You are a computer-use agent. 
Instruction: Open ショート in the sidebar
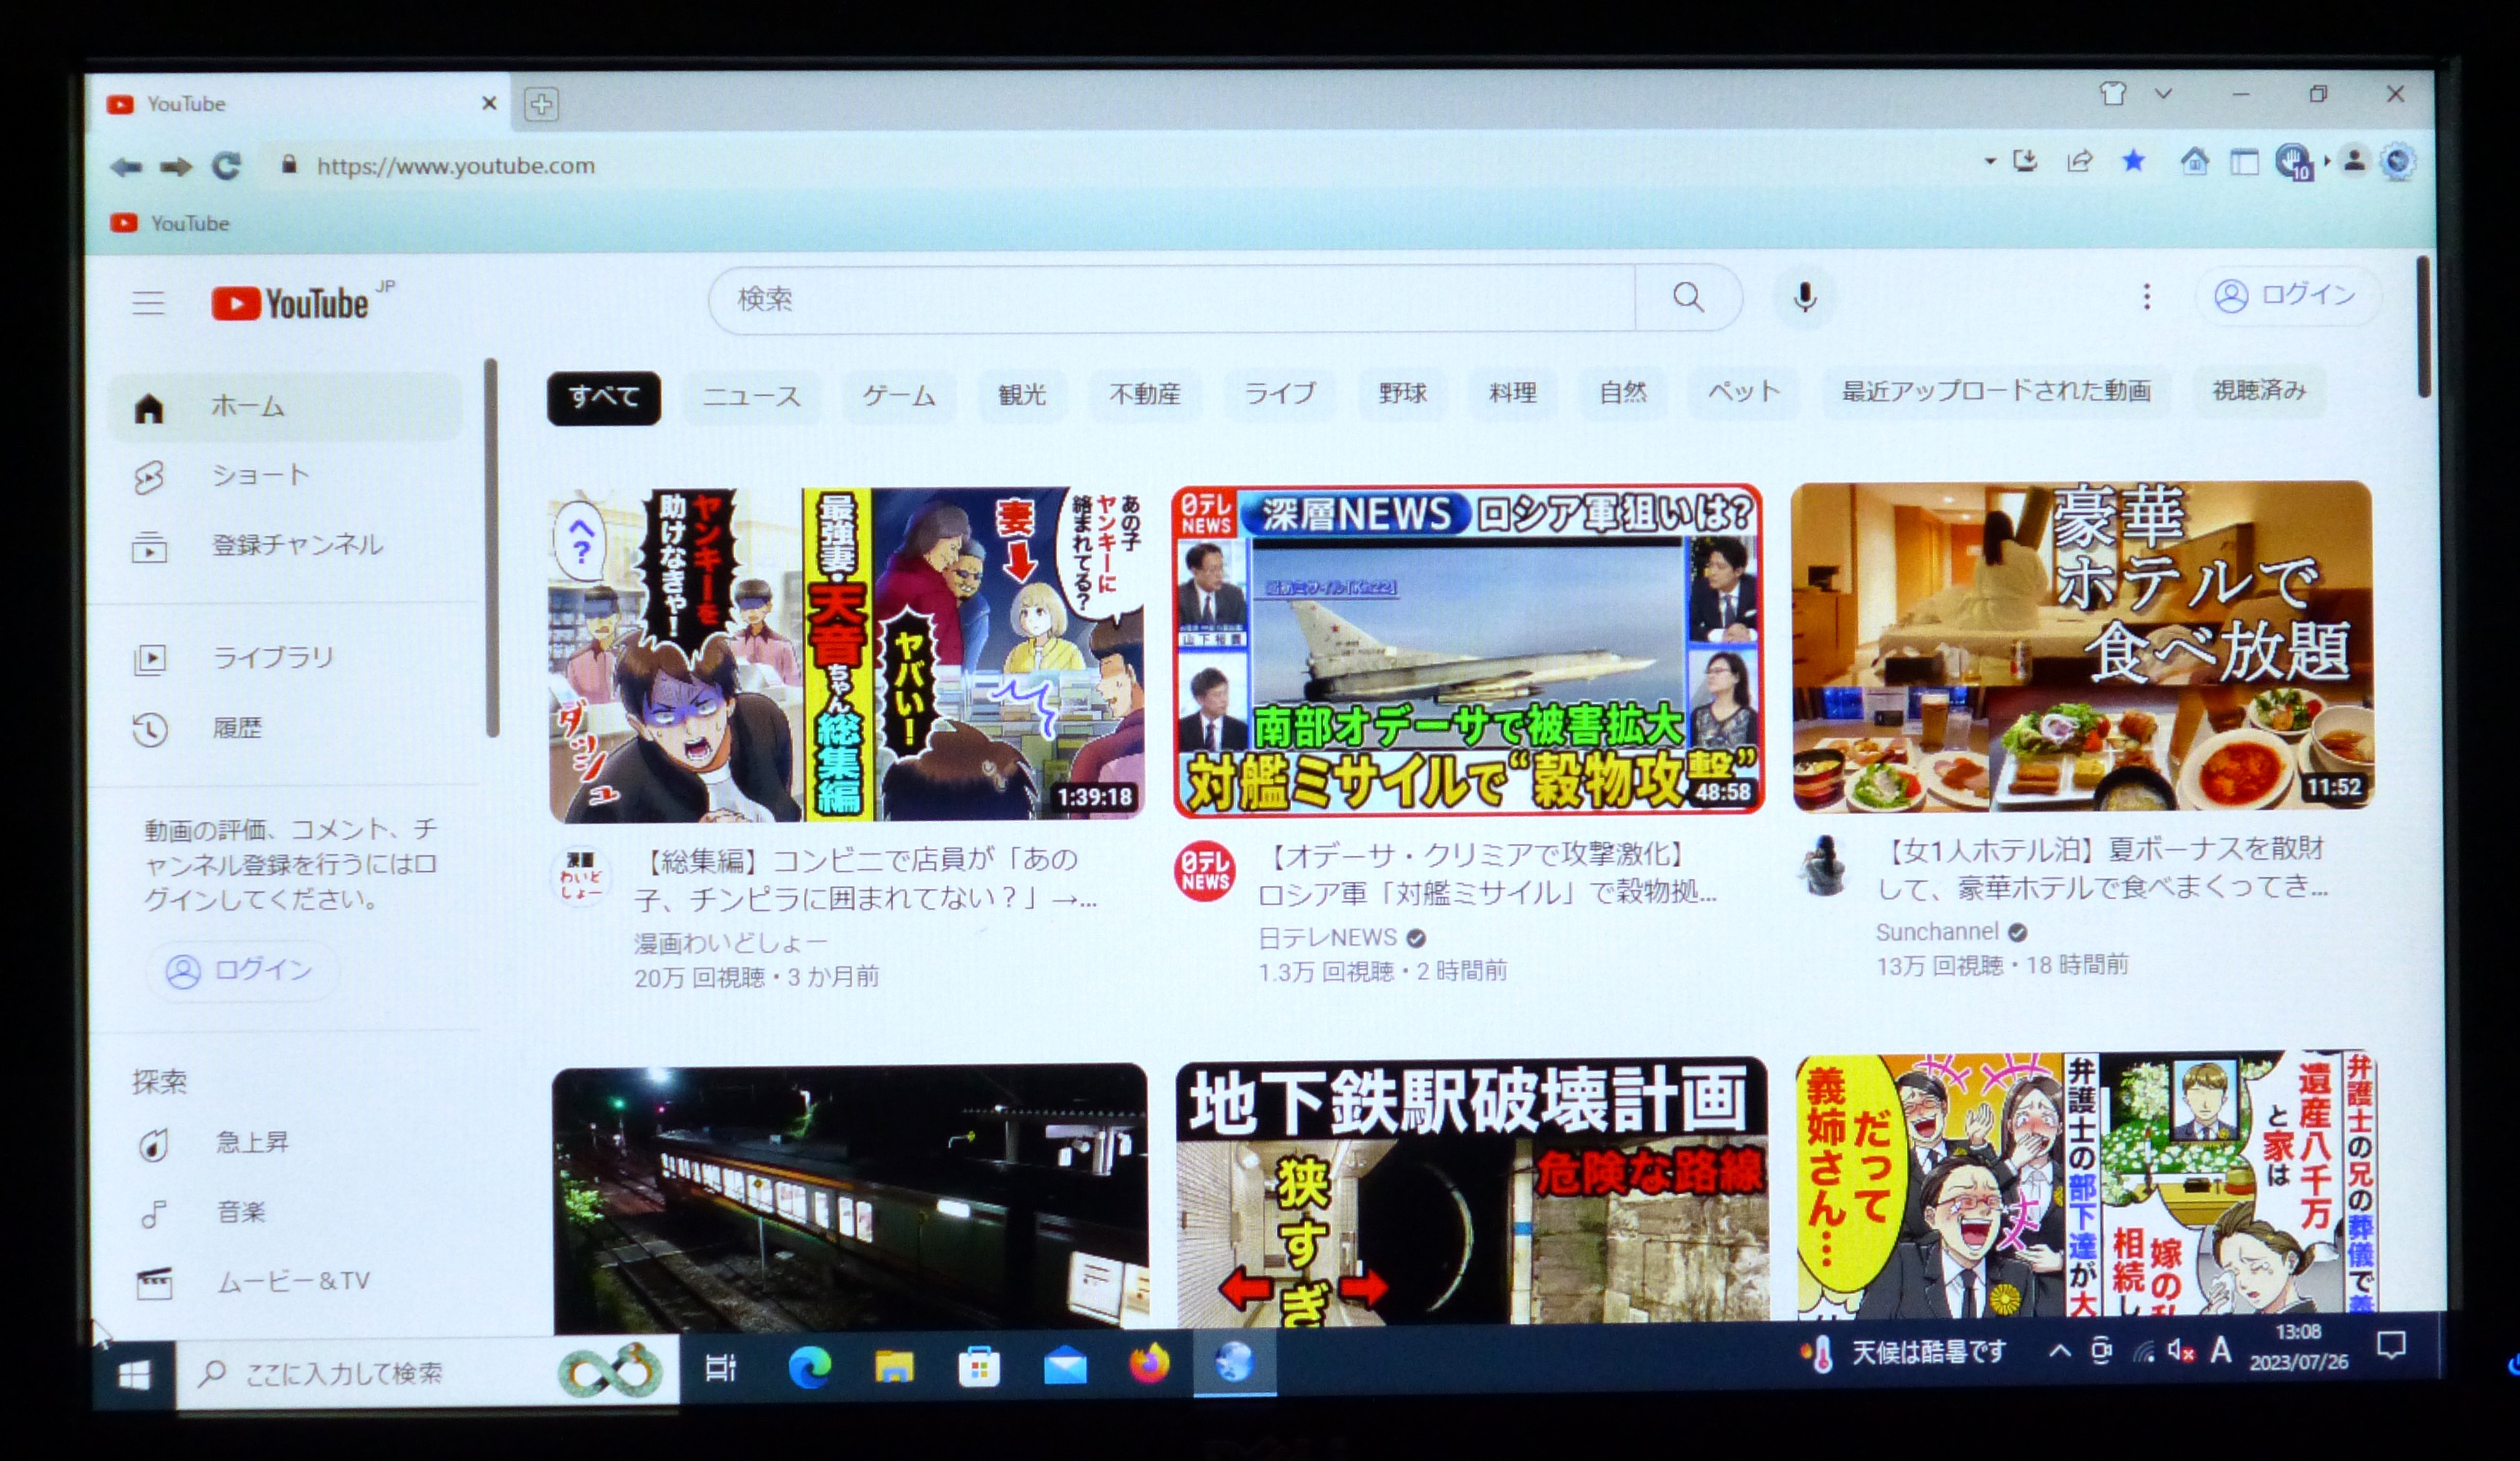click(x=285, y=476)
